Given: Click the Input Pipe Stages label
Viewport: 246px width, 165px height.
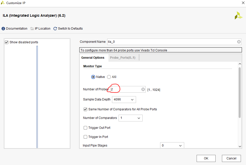Looking at the screenshot, I should coord(95,146).
